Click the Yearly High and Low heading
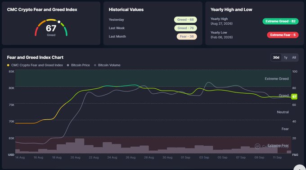Image resolution: width=306 pixels, height=170 pixels. (231, 9)
